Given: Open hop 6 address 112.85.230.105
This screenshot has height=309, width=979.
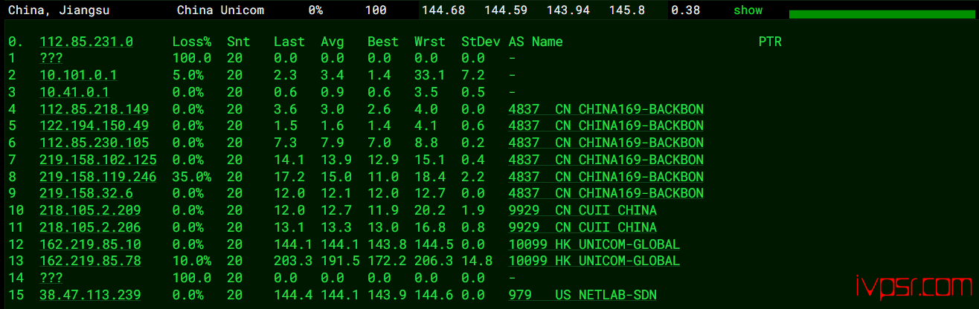Looking at the screenshot, I should tap(94, 143).
